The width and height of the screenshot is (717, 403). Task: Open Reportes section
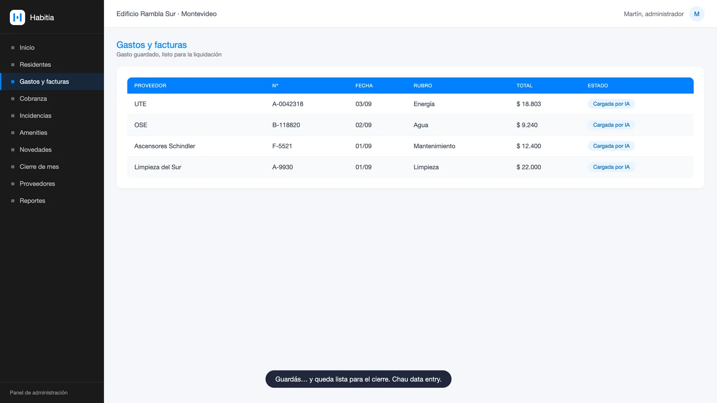52,201
